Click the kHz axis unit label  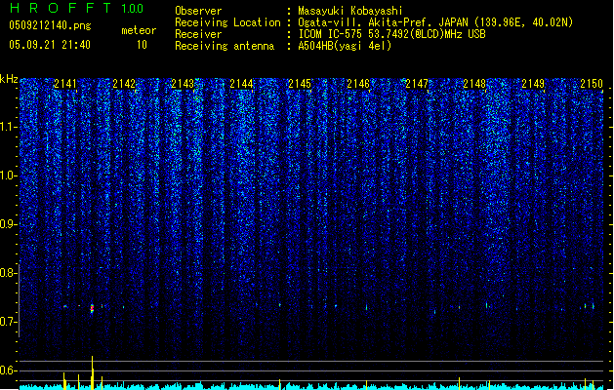pos(9,79)
